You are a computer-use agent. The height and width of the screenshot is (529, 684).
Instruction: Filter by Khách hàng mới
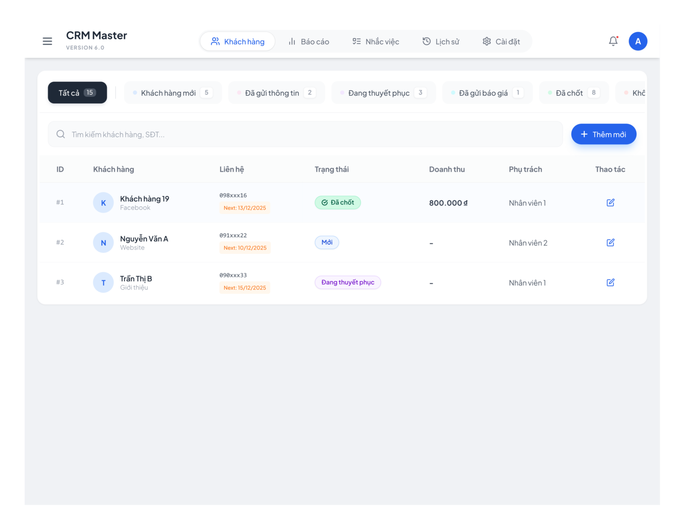coord(173,93)
